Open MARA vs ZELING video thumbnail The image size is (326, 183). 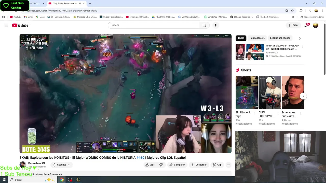point(250,52)
